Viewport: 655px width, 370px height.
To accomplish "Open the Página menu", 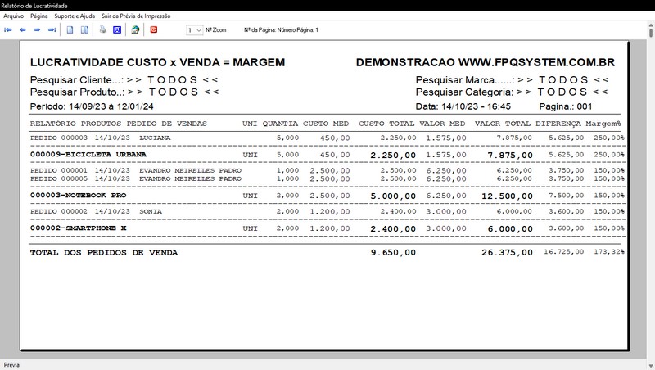I will (38, 16).
